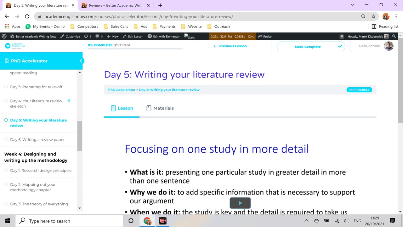This screenshot has width=403, height=227.
Task: Click Edit Lesson in admin bar
Action: tap(133, 36)
